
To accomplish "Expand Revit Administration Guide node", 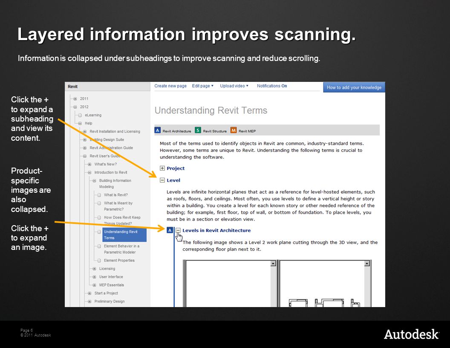I will (85, 148).
